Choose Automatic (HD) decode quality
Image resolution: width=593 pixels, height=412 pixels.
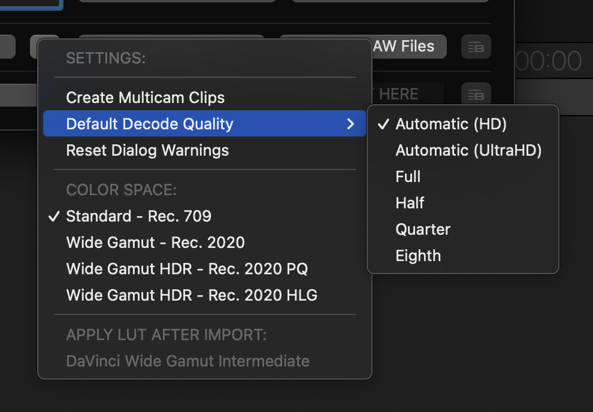point(451,124)
